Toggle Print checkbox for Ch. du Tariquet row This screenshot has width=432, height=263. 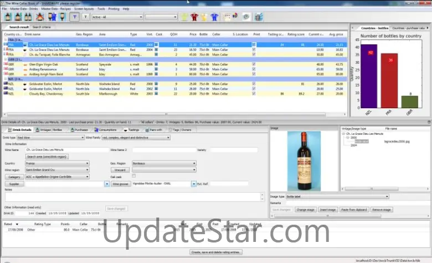click(x=254, y=54)
